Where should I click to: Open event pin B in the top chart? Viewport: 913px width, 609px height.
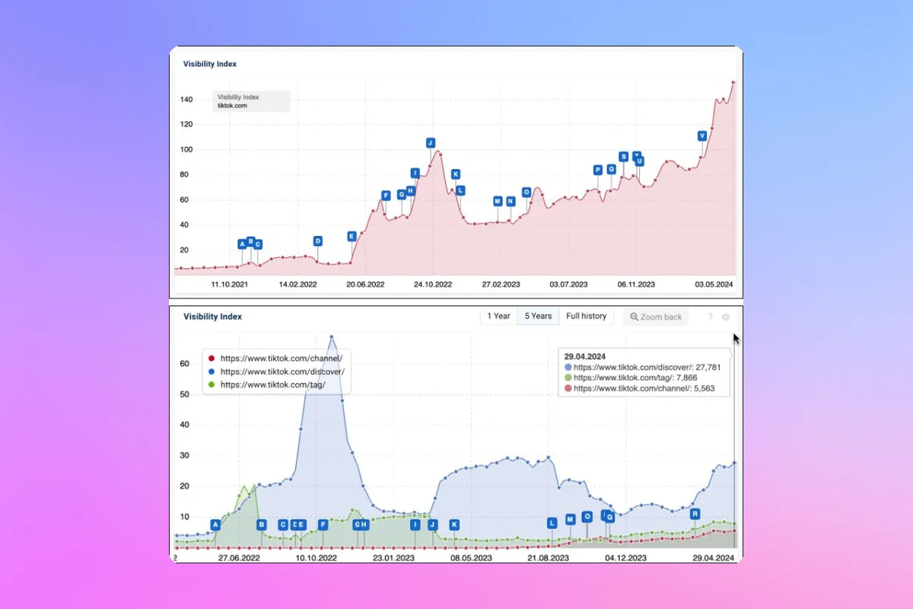pyautogui.click(x=251, y=241)
